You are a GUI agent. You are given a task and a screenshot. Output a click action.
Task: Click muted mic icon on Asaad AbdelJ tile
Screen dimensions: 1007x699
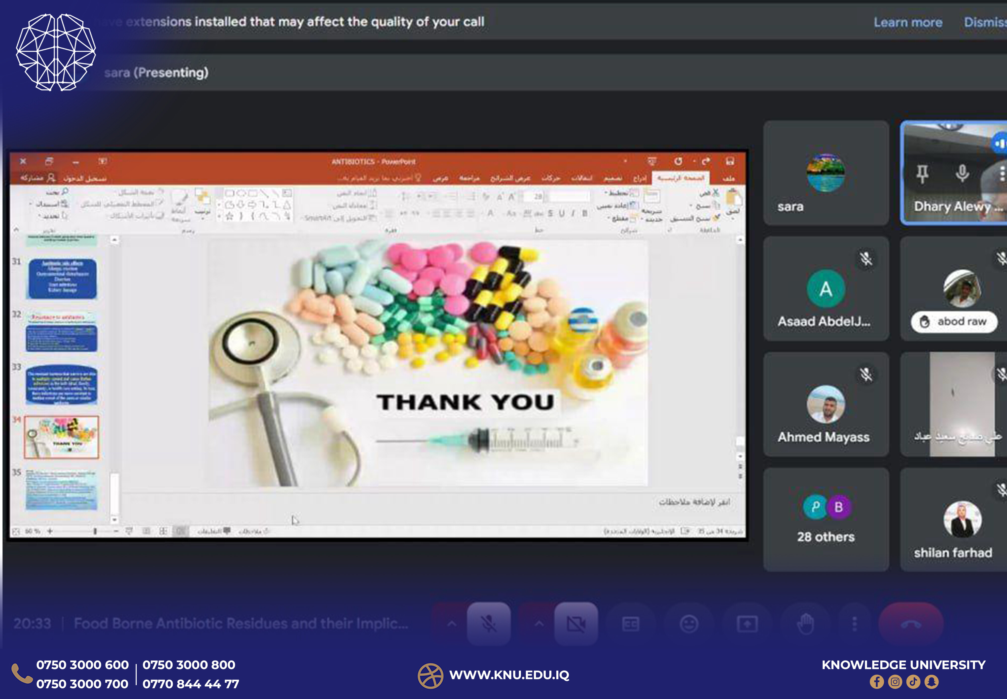[x=866, y=259]
